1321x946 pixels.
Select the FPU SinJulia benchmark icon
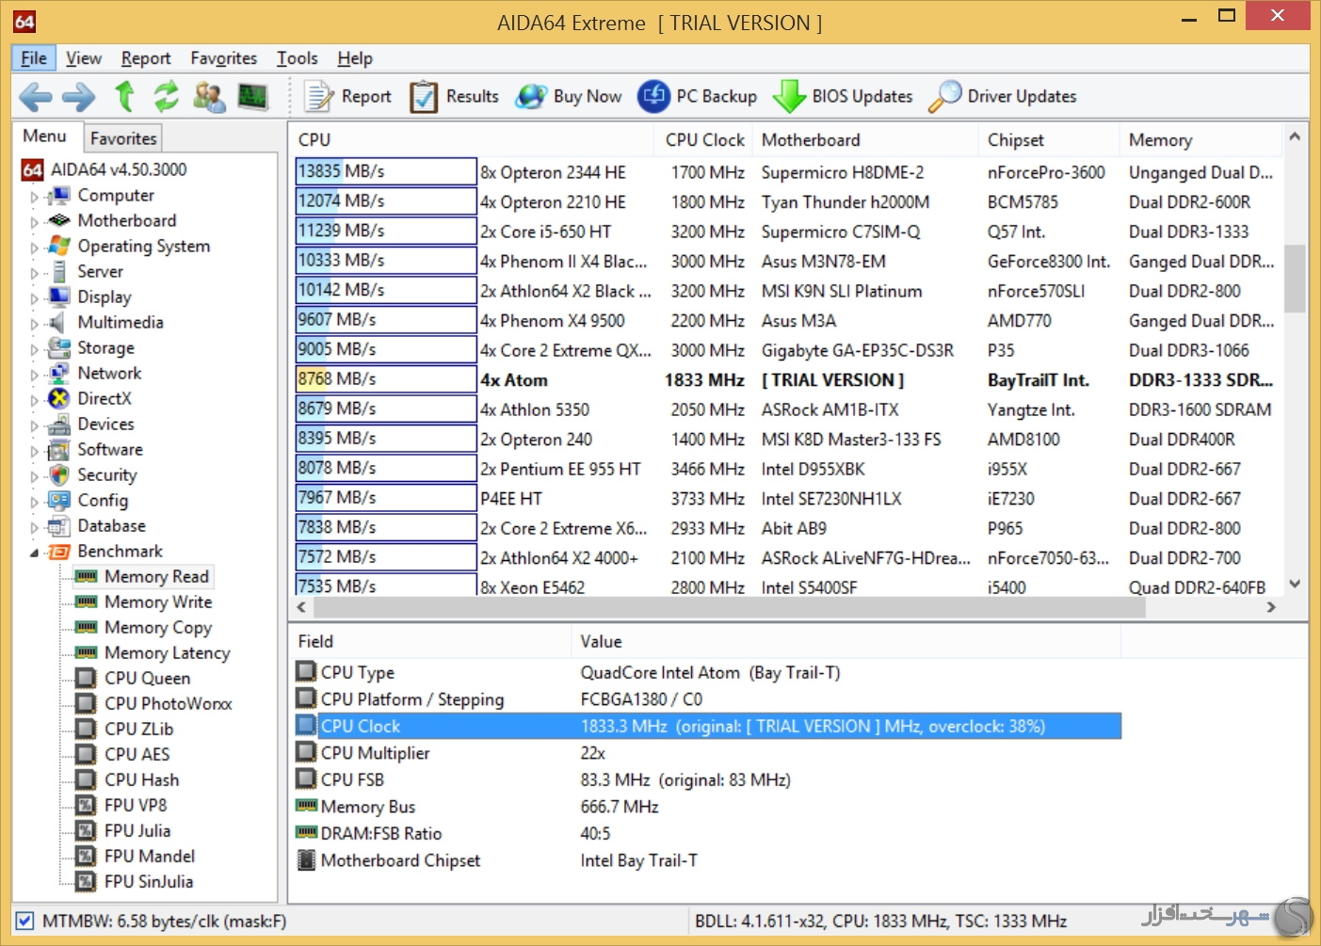(87, 881)
